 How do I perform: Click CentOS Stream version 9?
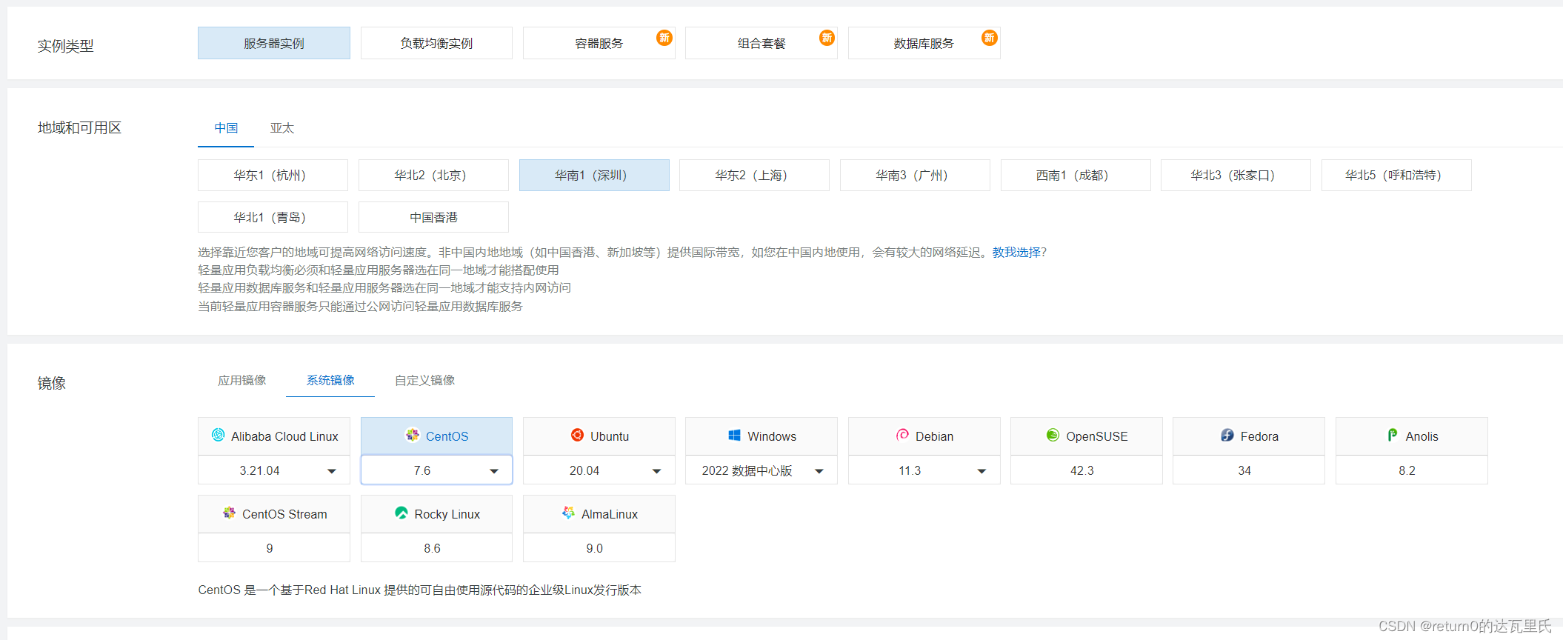pos(274,548)
